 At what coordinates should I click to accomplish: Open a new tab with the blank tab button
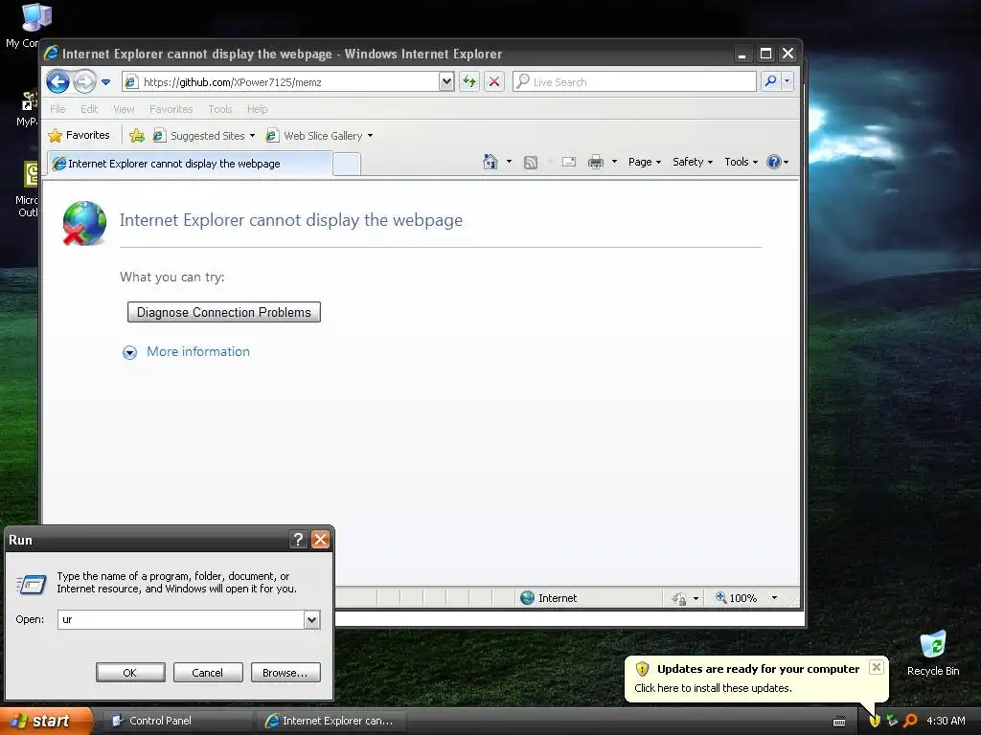tap(346, 165)
